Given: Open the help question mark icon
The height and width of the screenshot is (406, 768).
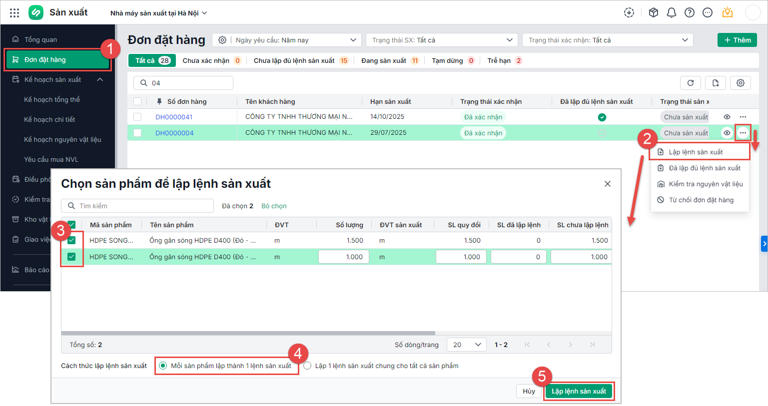Looking at the screenshot, I should point(690,13).
